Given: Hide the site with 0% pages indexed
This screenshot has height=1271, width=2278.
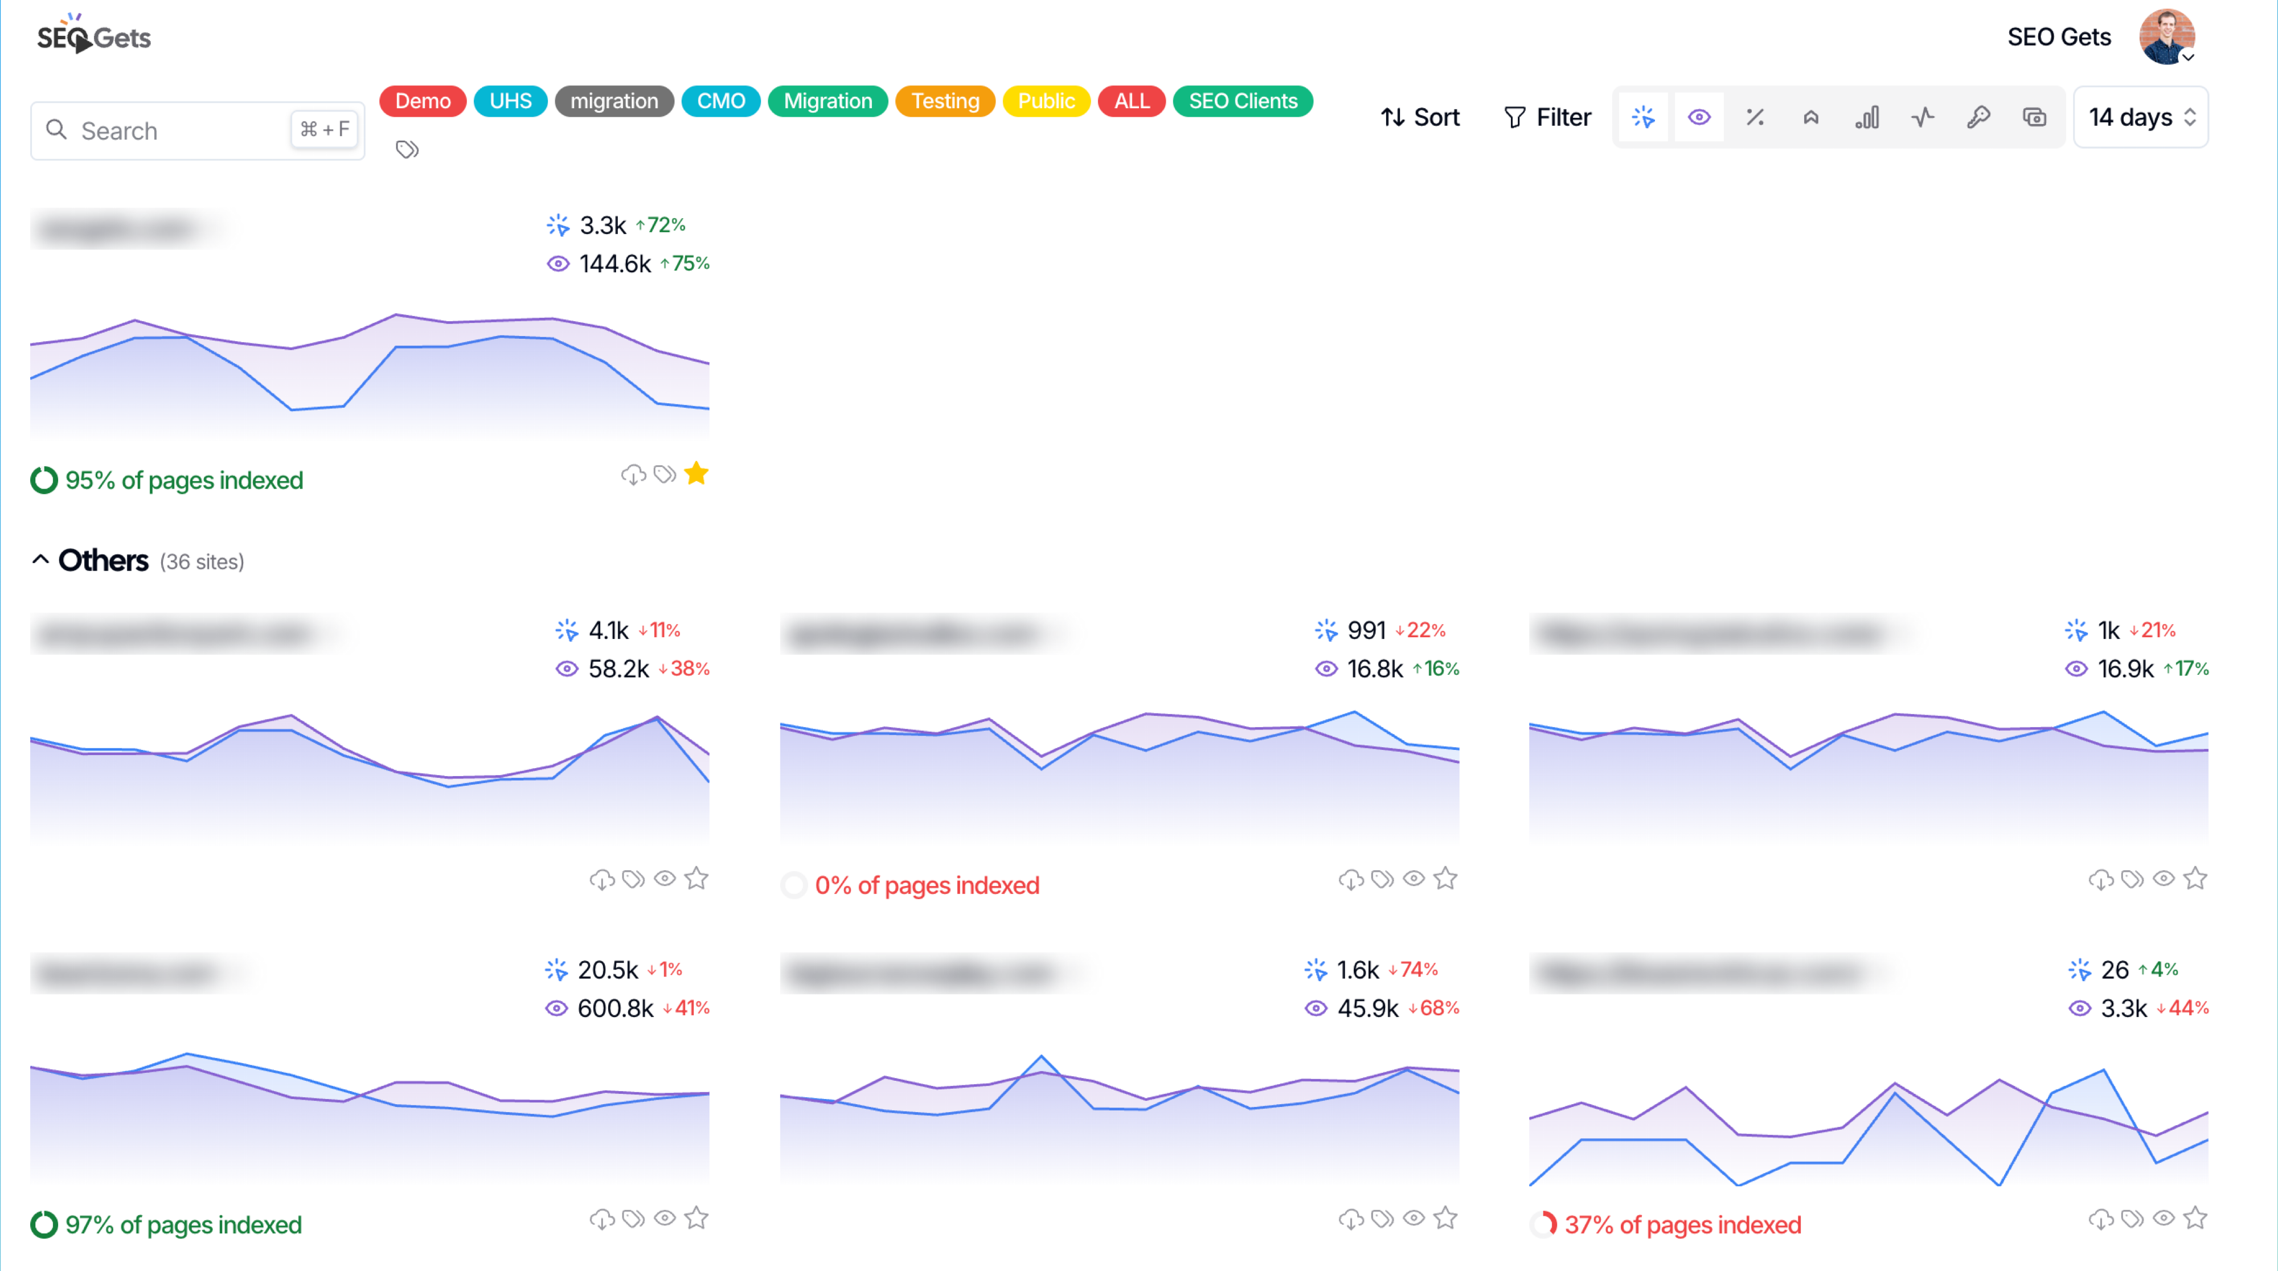Looking at the screenshot, I should coord(1414,878).
